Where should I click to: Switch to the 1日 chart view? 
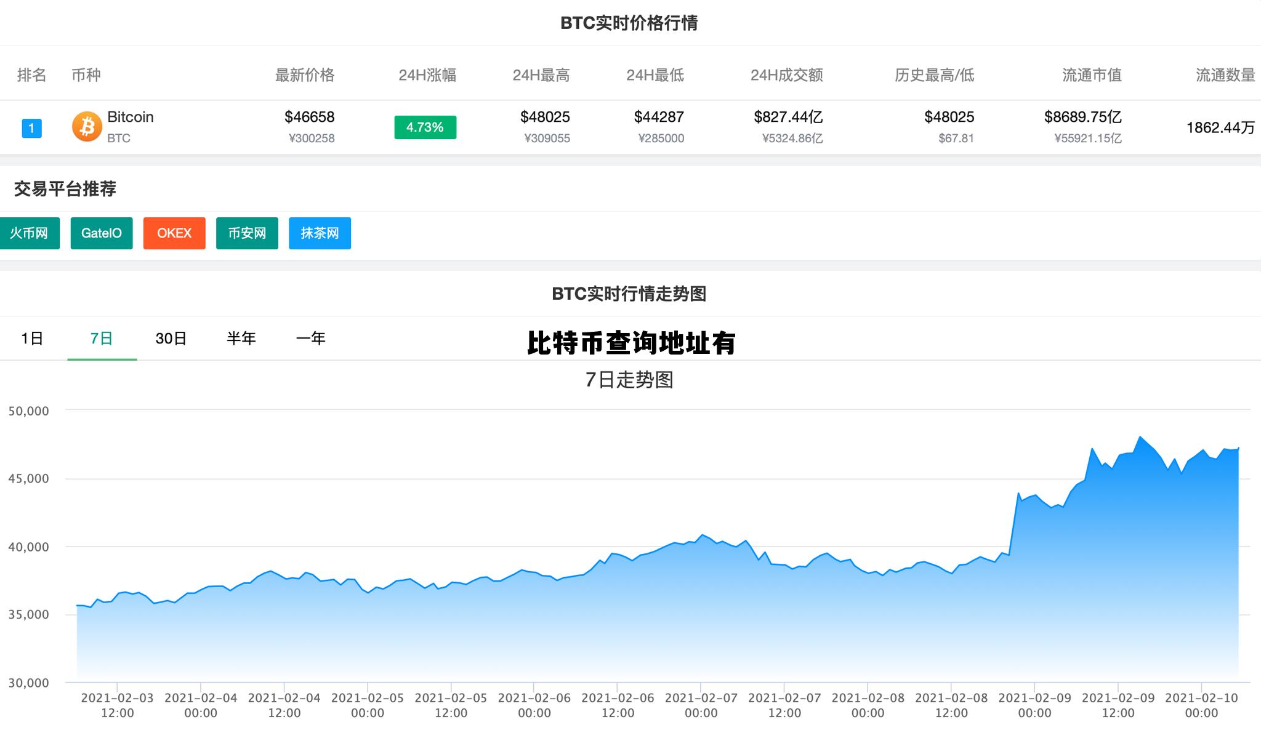pos(30,338)
